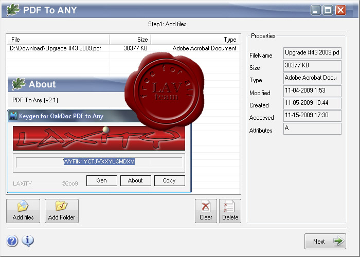The image size is (360, 257).
Task: Copy the serial with the Copy button
Action: pyautogui.click(x=169, y=180)
